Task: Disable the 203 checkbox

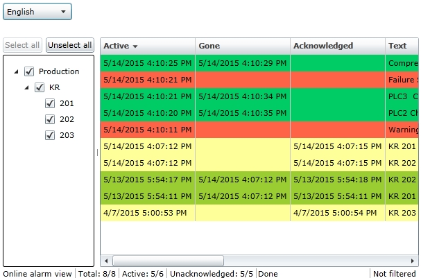Action: 50,135
